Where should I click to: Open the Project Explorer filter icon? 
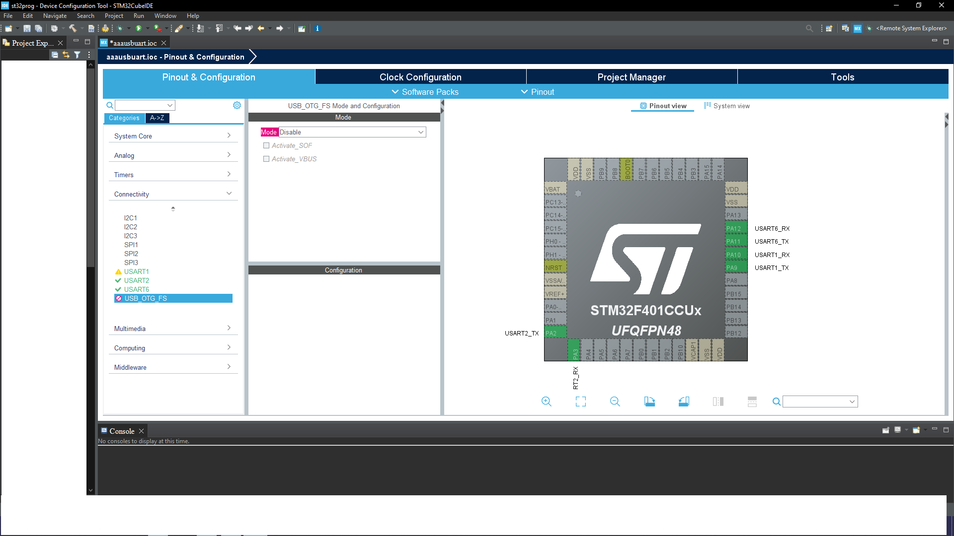pos(78,55)
